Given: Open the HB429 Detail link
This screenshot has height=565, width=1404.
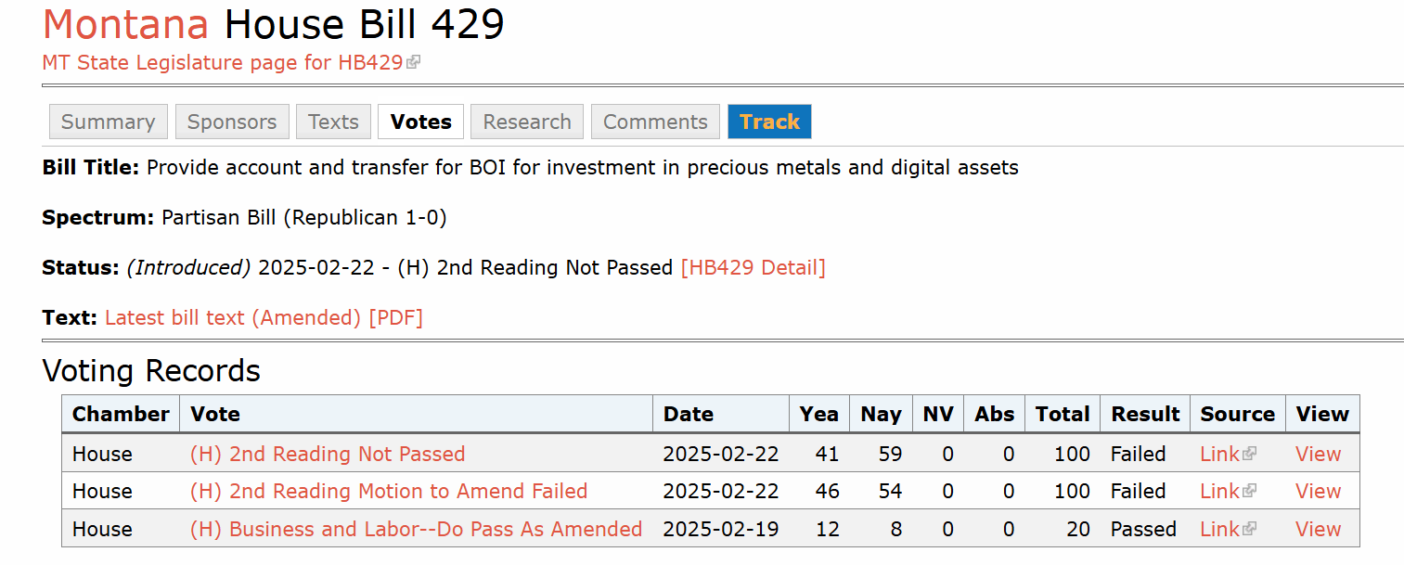Looking at the screenshot, I should [x=753, y=268].
